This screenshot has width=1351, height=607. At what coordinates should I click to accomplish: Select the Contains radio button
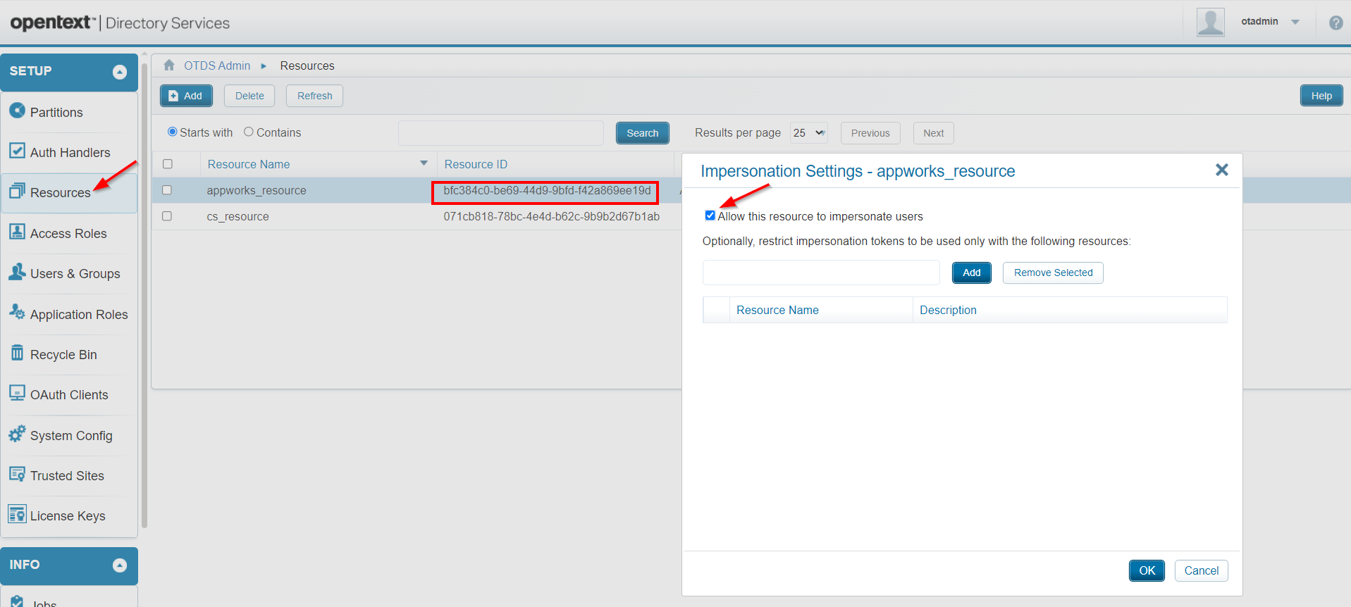[249, 132]
